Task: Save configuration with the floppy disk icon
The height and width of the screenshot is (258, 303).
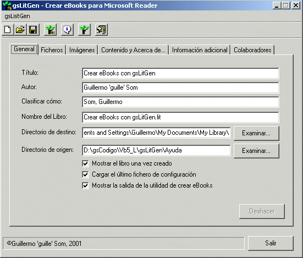Action: point(33,30)
